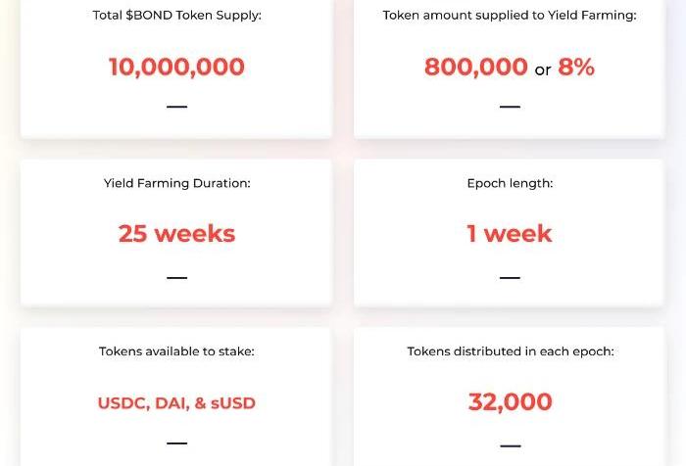Click the dash beneath 32,000
The height and width of the screenshot is (466, 686).
[510, 445]
